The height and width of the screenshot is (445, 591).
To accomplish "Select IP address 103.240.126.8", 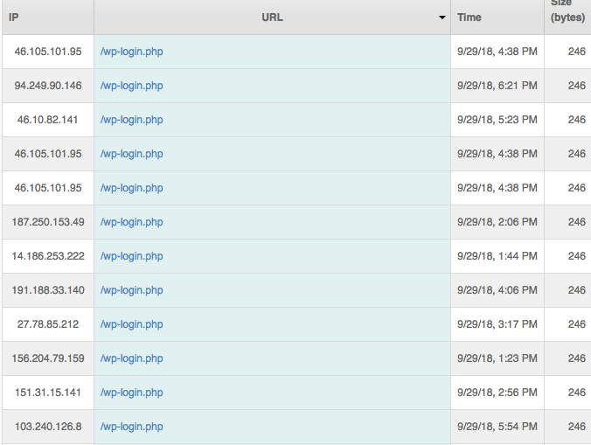I will (48, 427).
